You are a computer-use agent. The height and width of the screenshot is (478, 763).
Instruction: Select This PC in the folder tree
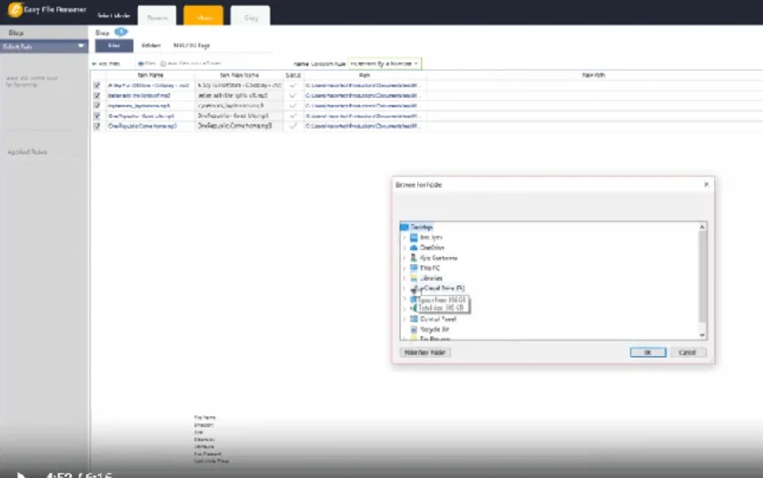click(430, 268)
